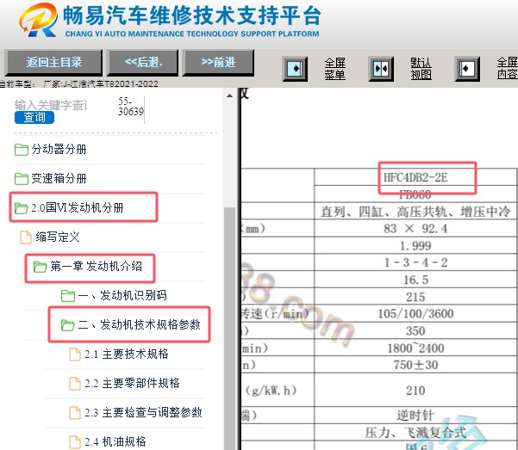The image size is (518, 450).
Task: Click the 1-3-4-2 firing order cell
Action: pyautogui.click(x=415, y=262)
